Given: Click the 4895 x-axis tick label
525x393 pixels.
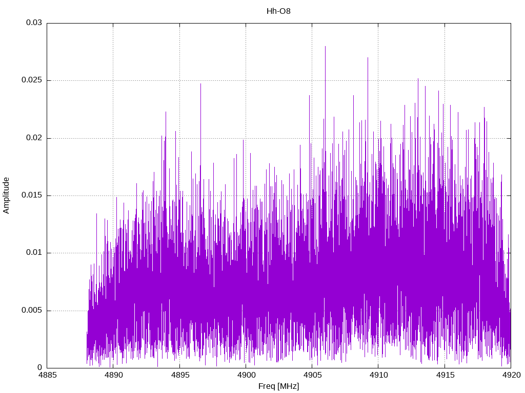Looking at the screenshot, I should tap(180, 375).
